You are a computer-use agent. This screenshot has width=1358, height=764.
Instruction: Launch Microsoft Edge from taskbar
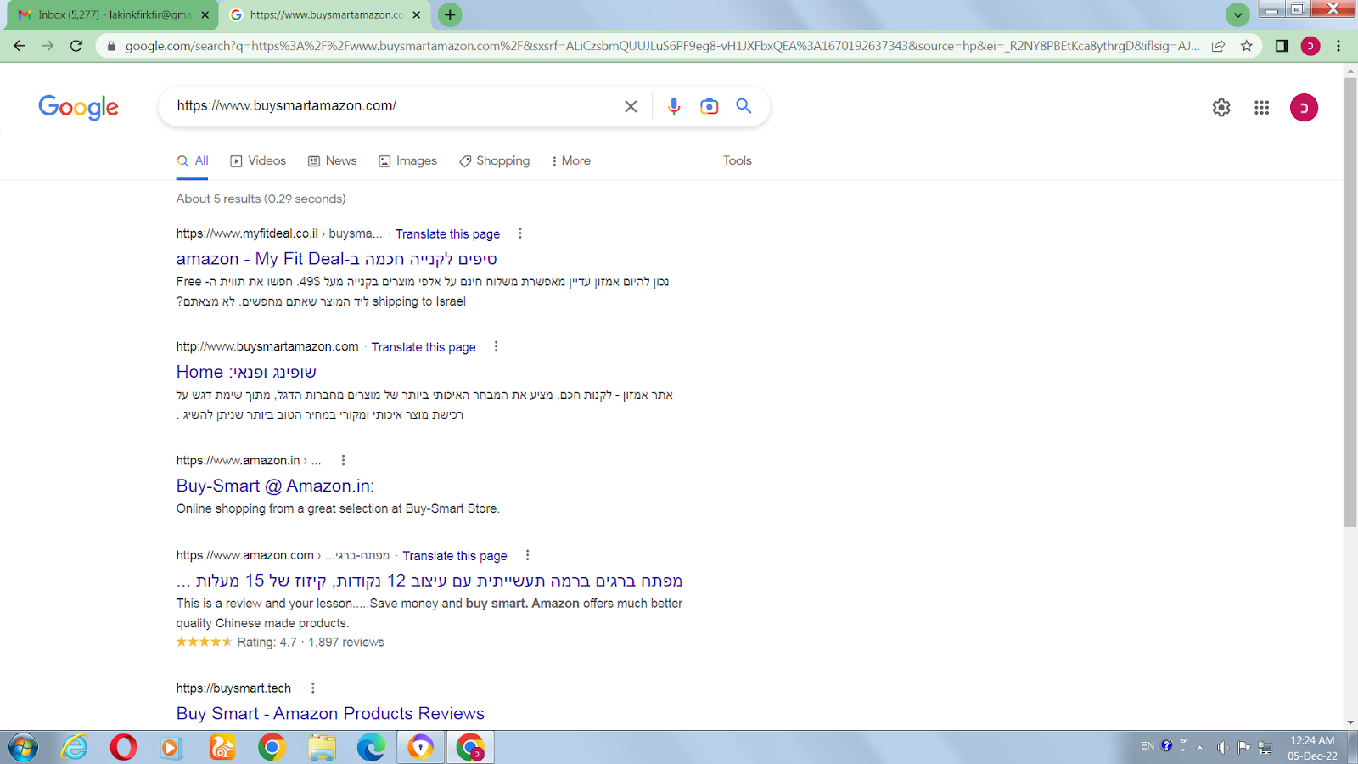pyautogui.click(x=371, y=748)
